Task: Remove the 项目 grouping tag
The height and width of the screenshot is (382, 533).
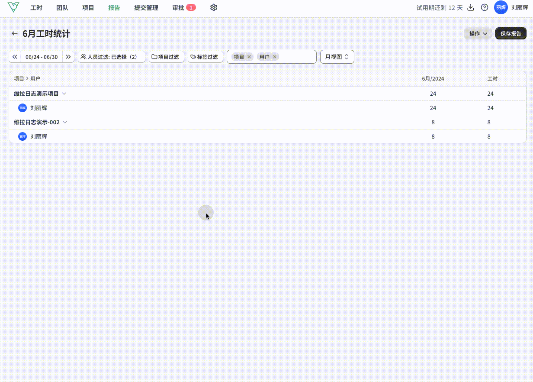Action: pyautogui.click(x=249, y=57)
